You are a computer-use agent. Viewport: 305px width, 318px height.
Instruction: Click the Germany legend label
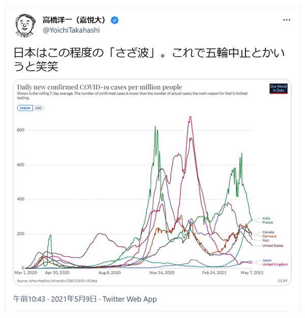[269, 237]
